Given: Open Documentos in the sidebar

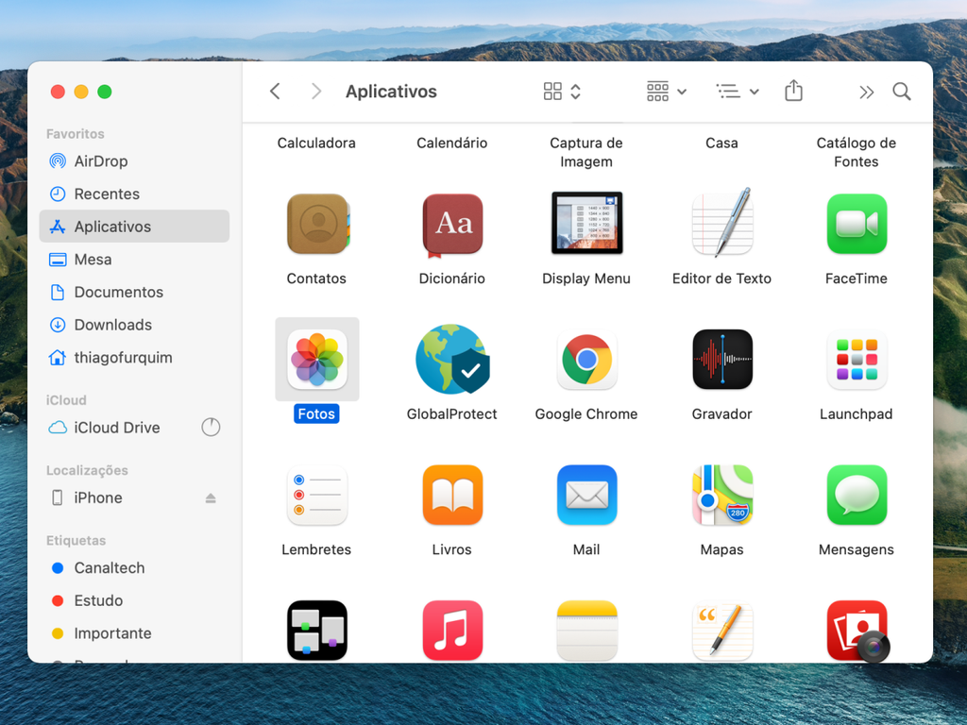Looking at the screenshot, I should [x=134, y=292].
